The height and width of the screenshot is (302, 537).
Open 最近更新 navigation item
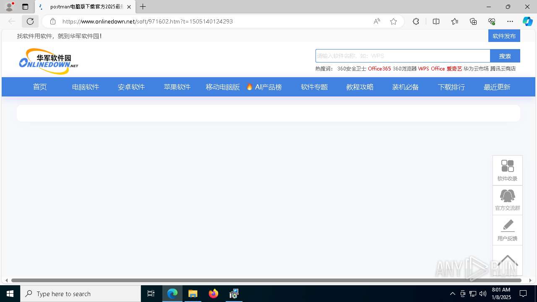pos(497,87)
